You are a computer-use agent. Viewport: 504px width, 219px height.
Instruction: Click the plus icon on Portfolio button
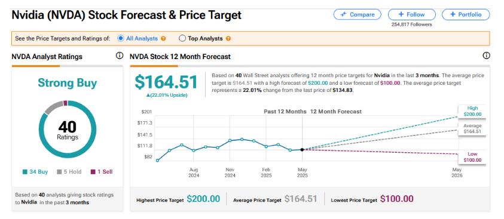453,14
